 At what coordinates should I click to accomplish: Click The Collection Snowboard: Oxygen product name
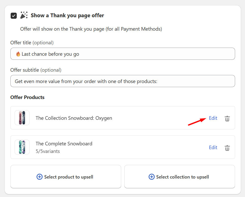[74, 118]
